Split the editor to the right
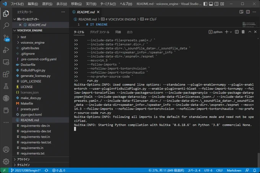Image resolution: width=260 pixels, height=173 pixels. click(x=248, y=12)
